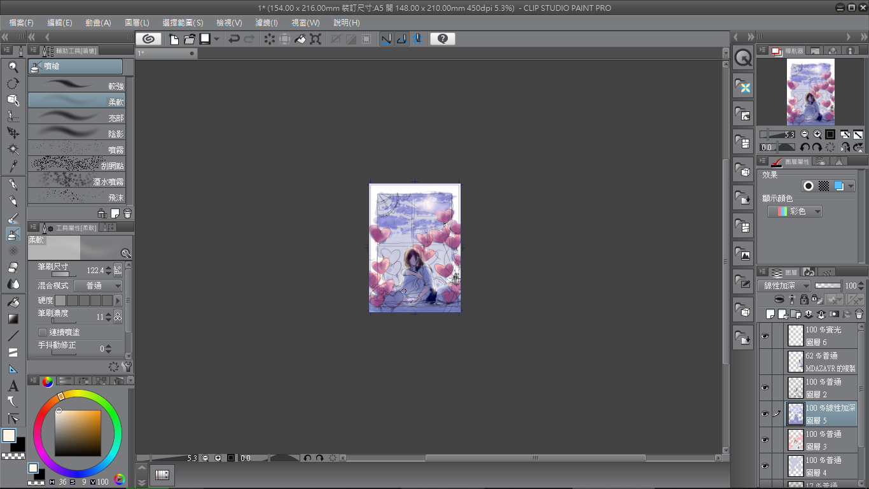Open the sub tool palette menu icon
This screenshot has width=869, height=489.
point(33,50)
